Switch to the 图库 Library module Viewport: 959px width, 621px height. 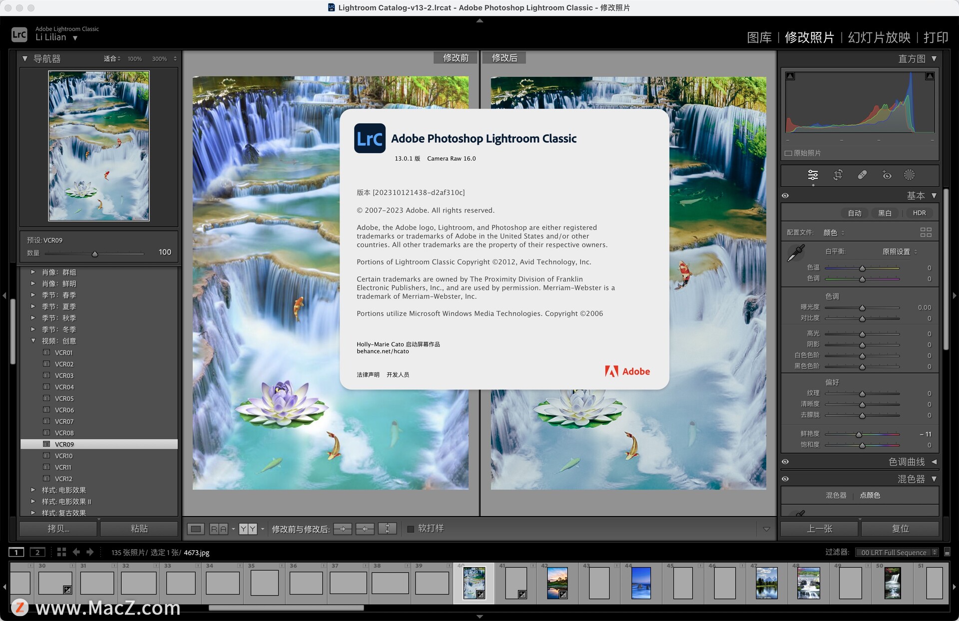pos(759,37)
